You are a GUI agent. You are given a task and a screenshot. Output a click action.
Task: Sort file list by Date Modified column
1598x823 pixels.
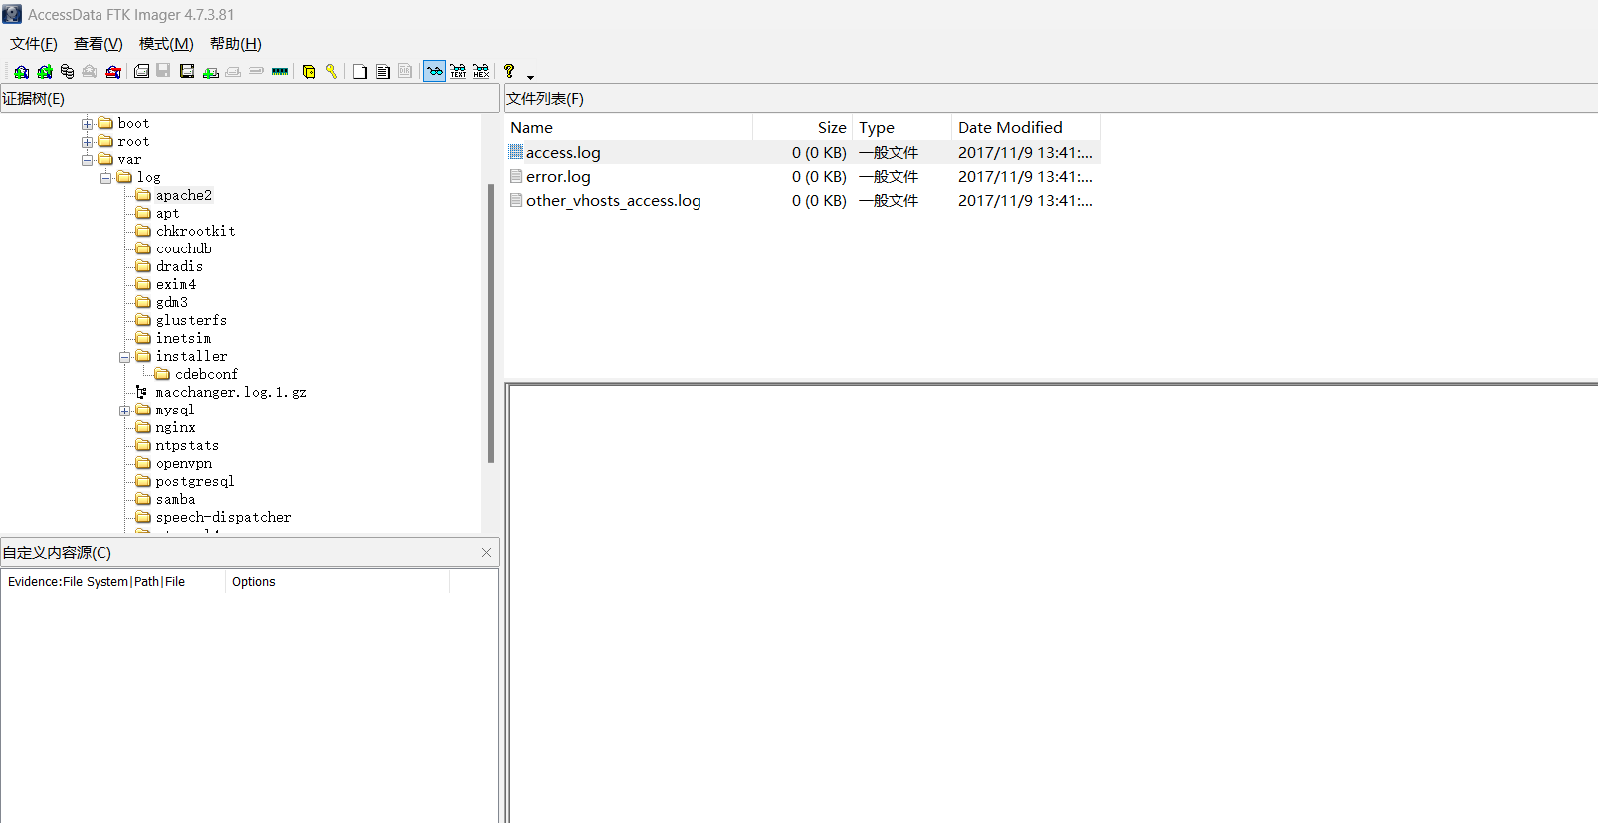pyautogui.click(x=1027, y=127)
